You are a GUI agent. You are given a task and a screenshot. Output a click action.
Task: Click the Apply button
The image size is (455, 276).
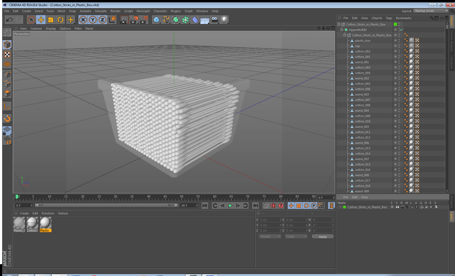(323, 237)
